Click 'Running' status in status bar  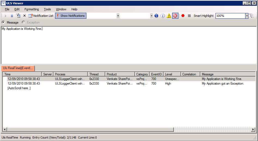pos(25,137)
